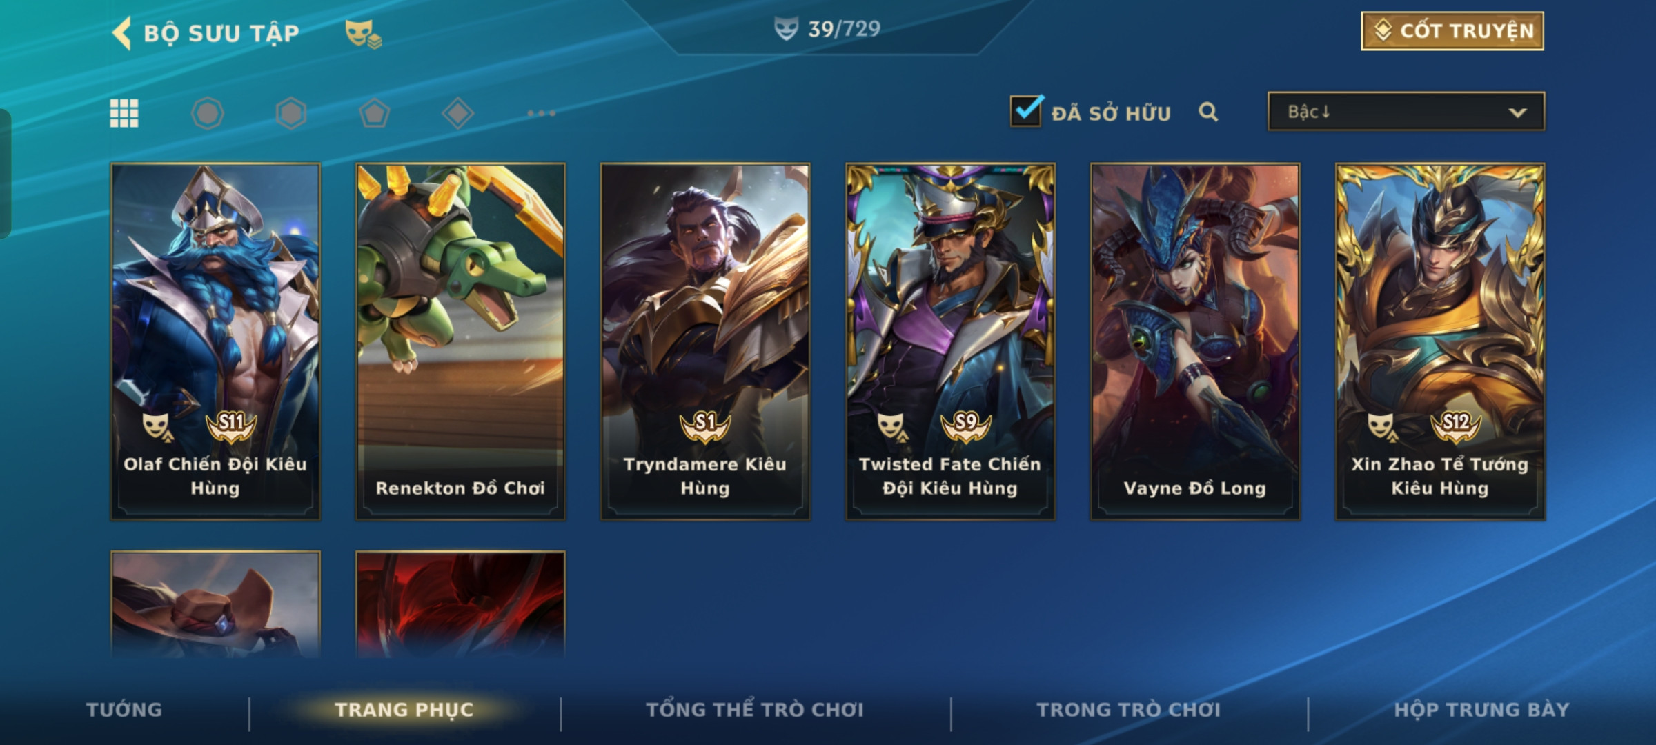Screen dimensions: 1656x745
Task: Open the Renekton Đồ Chơi skin card
Action: tap(460, 341)
